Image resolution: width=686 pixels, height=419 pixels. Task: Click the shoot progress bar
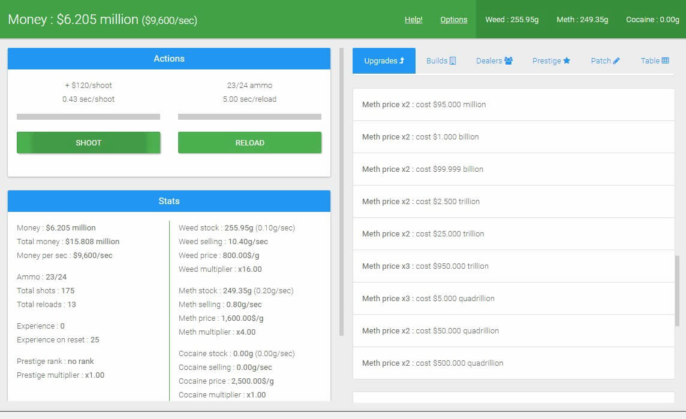[88, 117]
